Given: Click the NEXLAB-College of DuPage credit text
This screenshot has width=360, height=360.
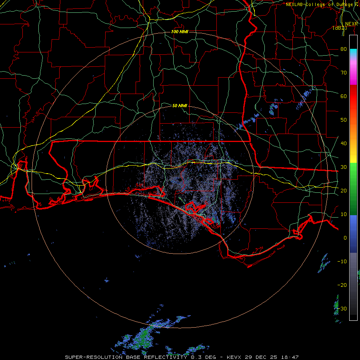Looking at the screenshot, I should tap(320, 4).
